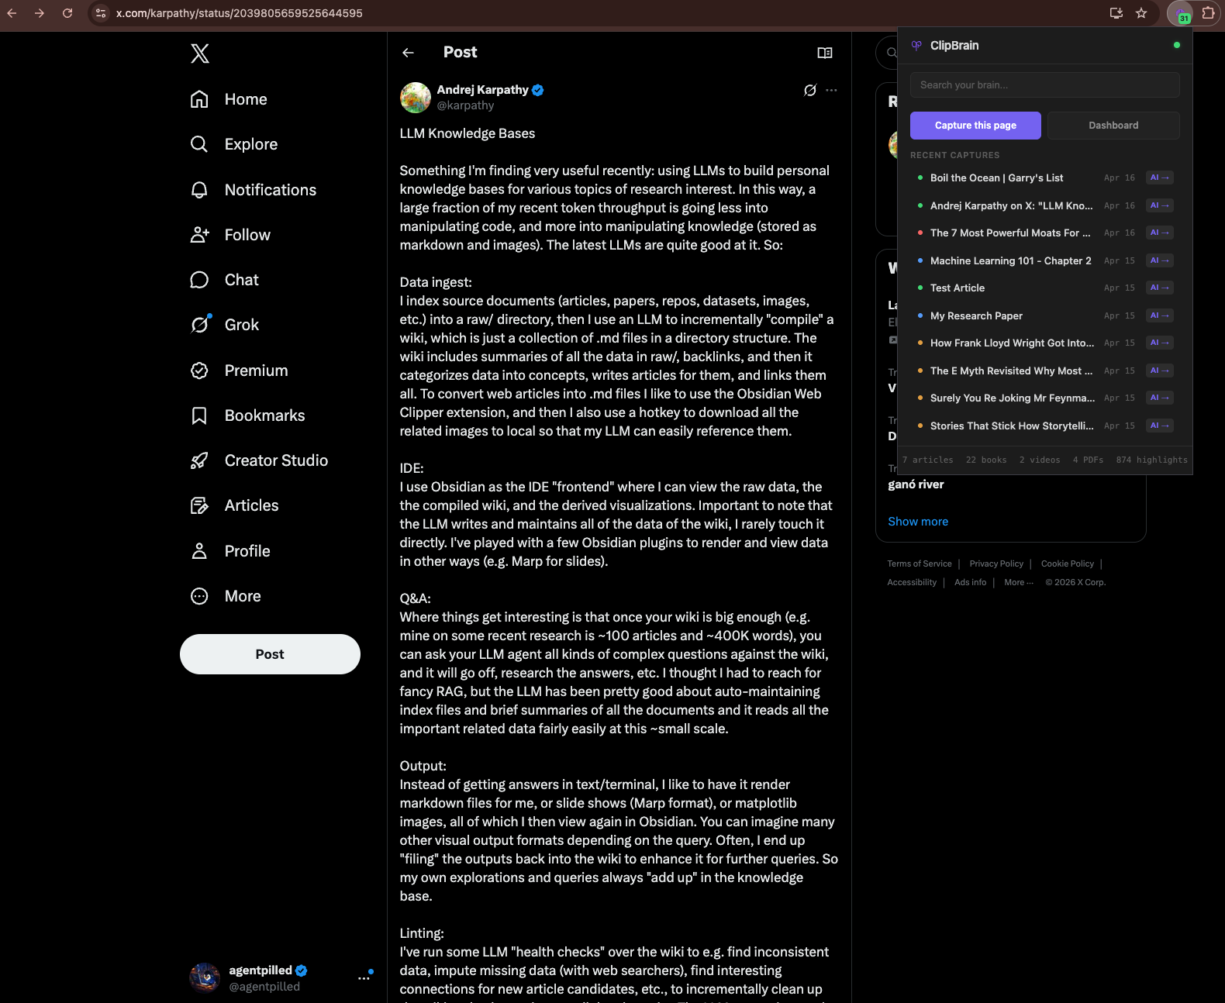This screenshot has width=1225, height=1003.
Task: Open Notifications in the sidebar
Action: click(254, 190)
